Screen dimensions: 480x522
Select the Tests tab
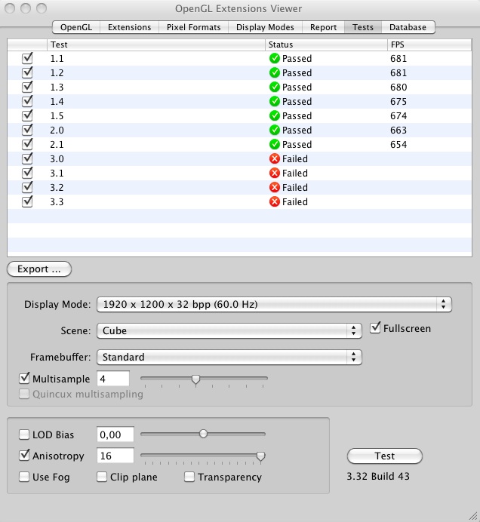pyautogui.click(x=363, y=27)
